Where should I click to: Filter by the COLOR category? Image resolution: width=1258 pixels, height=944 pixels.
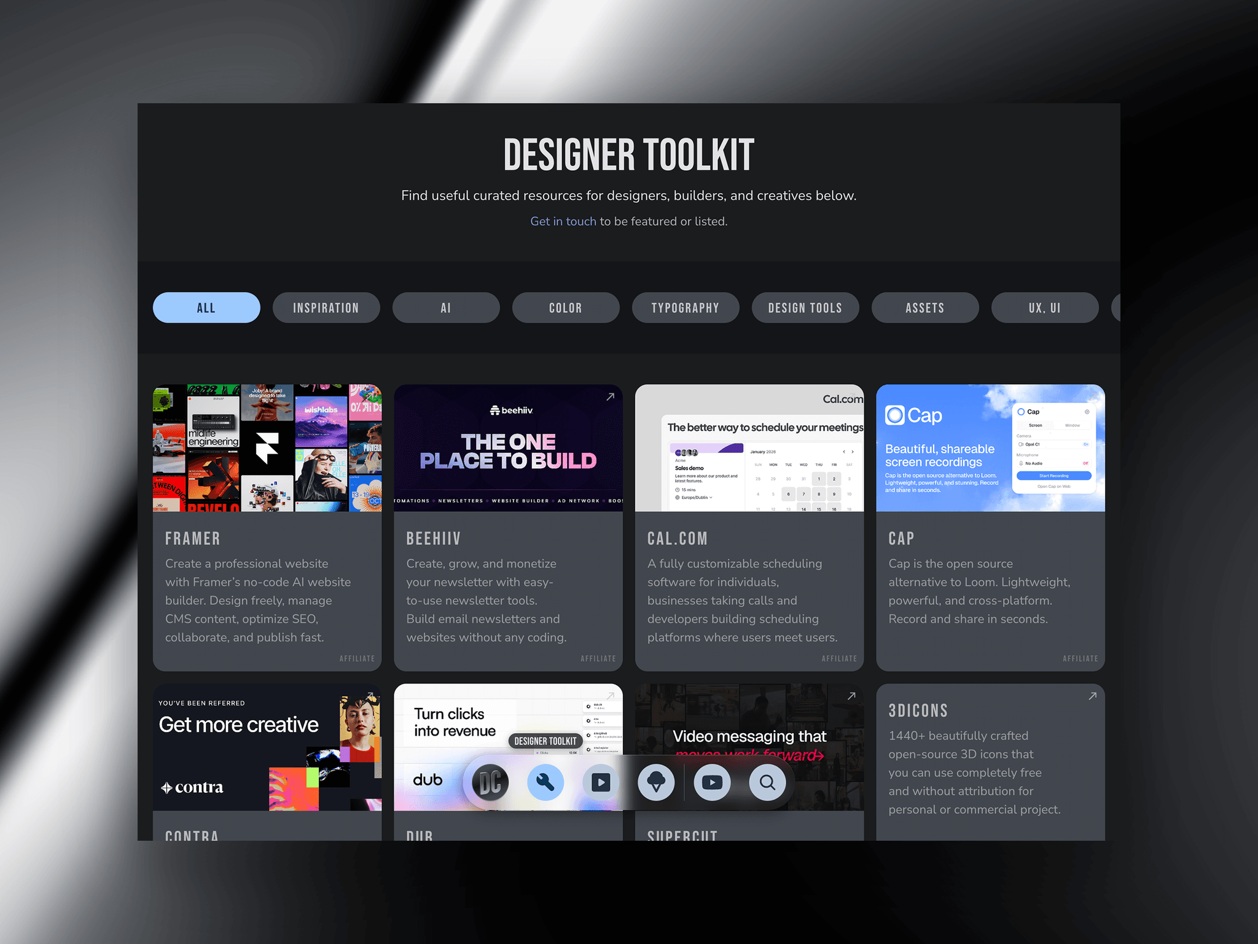coord(566,308)
